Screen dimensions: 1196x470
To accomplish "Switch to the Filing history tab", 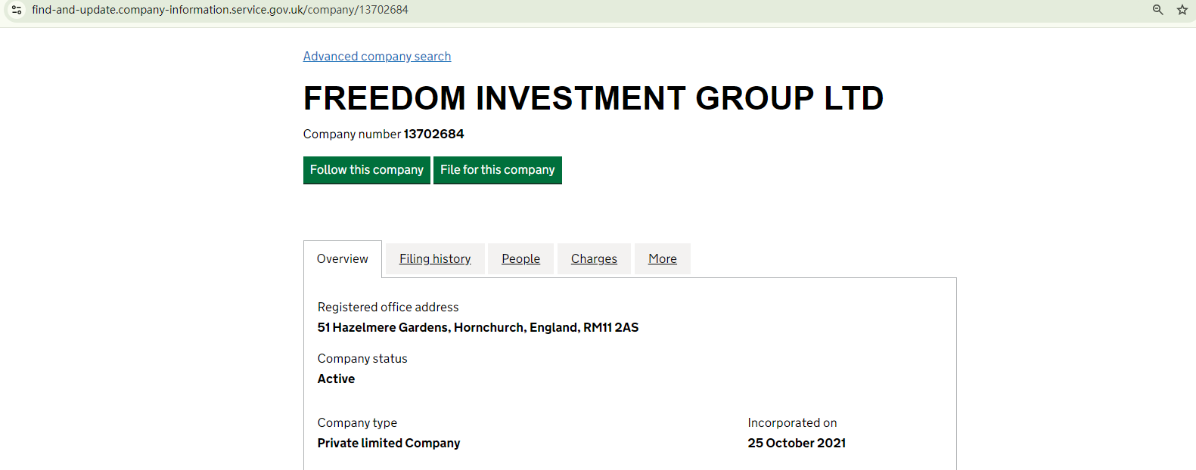I will click(x=435, y=259).
